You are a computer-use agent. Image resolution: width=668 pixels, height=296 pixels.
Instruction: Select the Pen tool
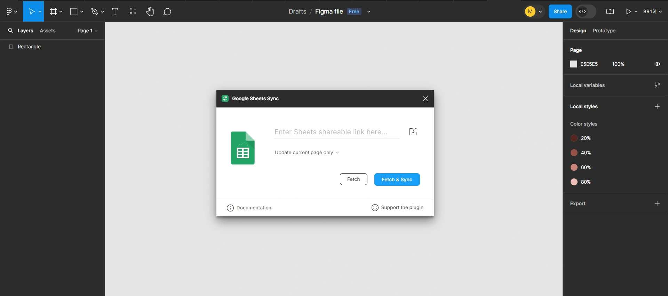coord(94,11)
